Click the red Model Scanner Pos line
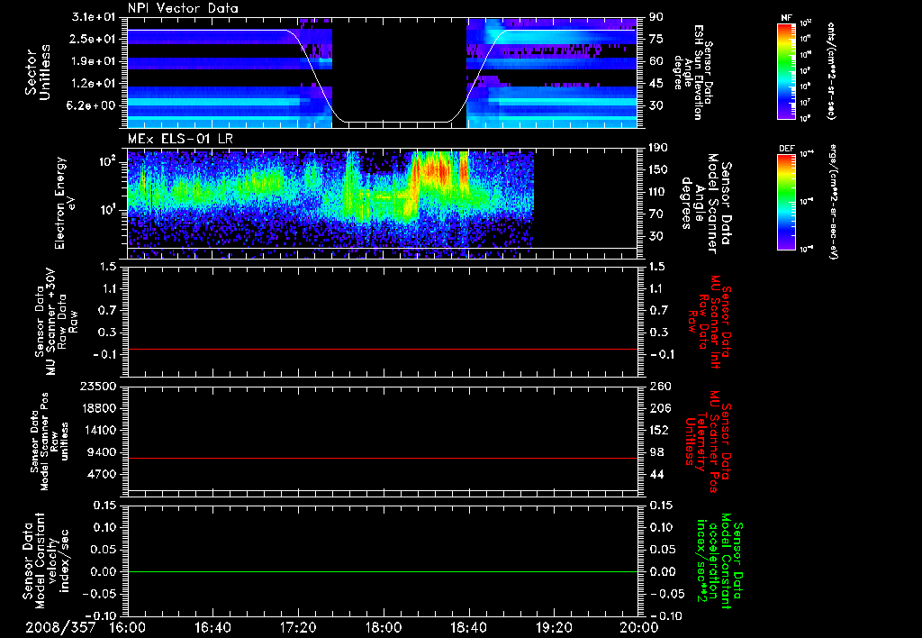 [382, 458]
